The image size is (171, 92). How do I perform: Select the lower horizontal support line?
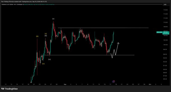coord(88,55)
